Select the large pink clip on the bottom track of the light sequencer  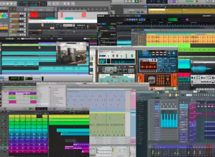(x=13, y=102)
